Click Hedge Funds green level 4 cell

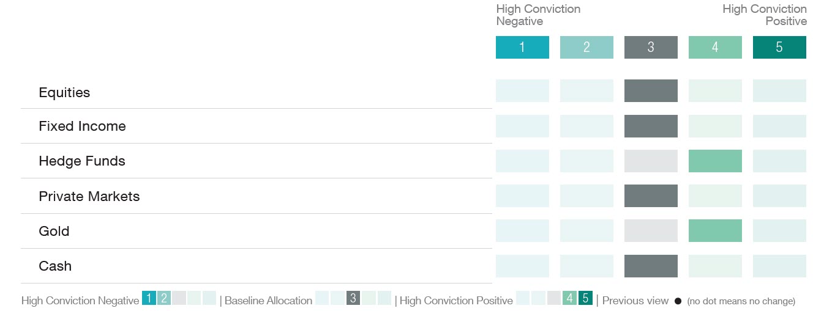[x=715, y=161]
